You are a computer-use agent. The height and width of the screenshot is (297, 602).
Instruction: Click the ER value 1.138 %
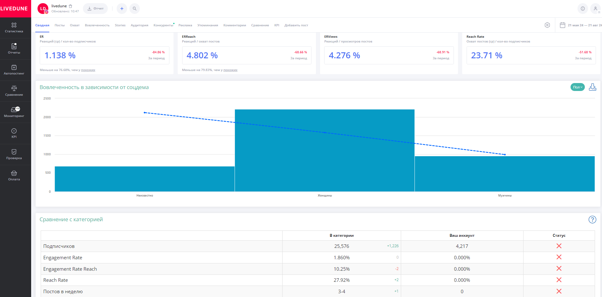click(x=60, y=55)
